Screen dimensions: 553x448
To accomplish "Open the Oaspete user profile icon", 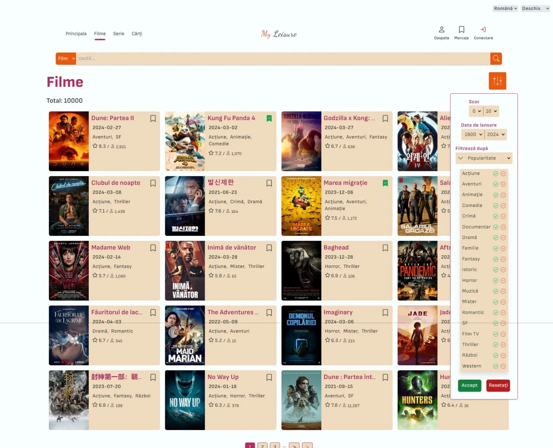I will [441, 33].
